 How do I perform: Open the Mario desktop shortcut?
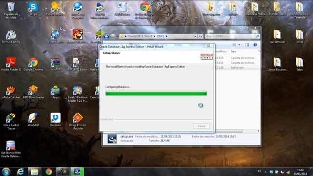(x=78, y=37)
